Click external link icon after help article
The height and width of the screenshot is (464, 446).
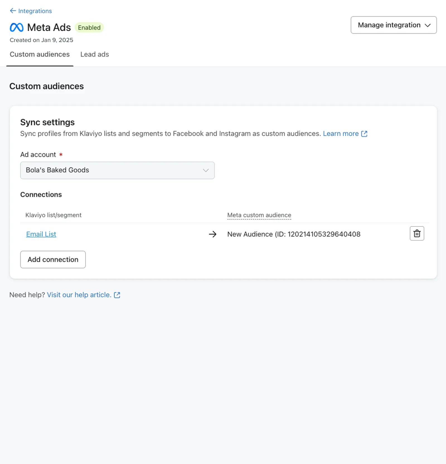tap(117, 295)
